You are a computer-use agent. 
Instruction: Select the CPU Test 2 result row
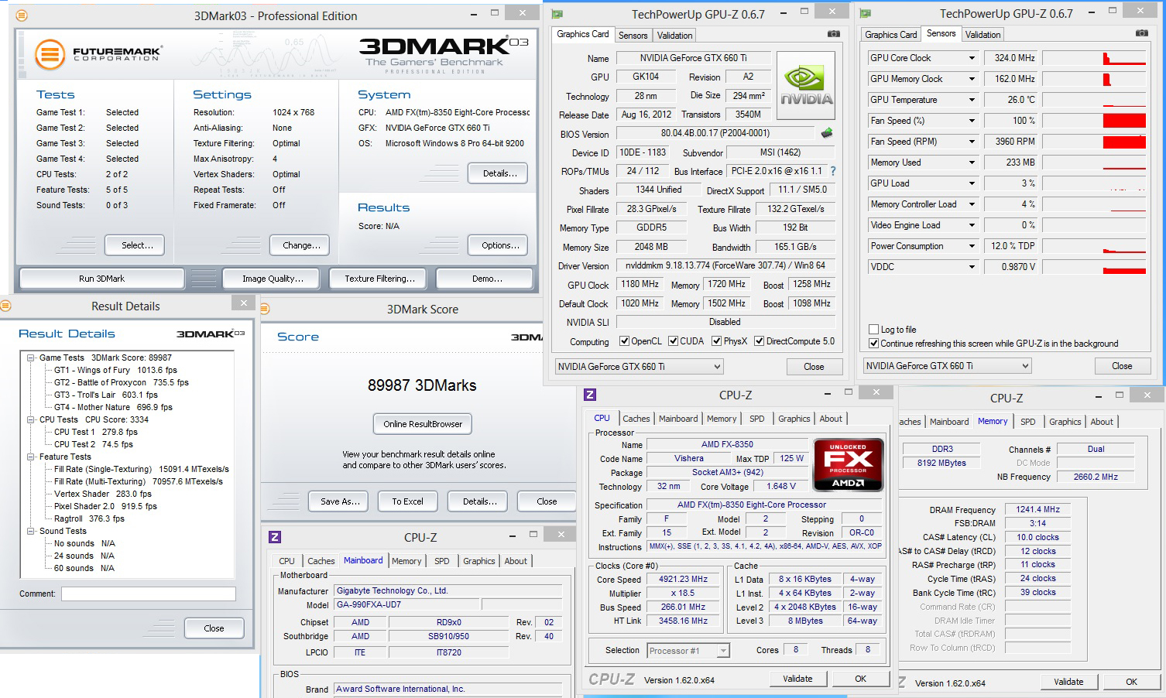pos(94,444)
